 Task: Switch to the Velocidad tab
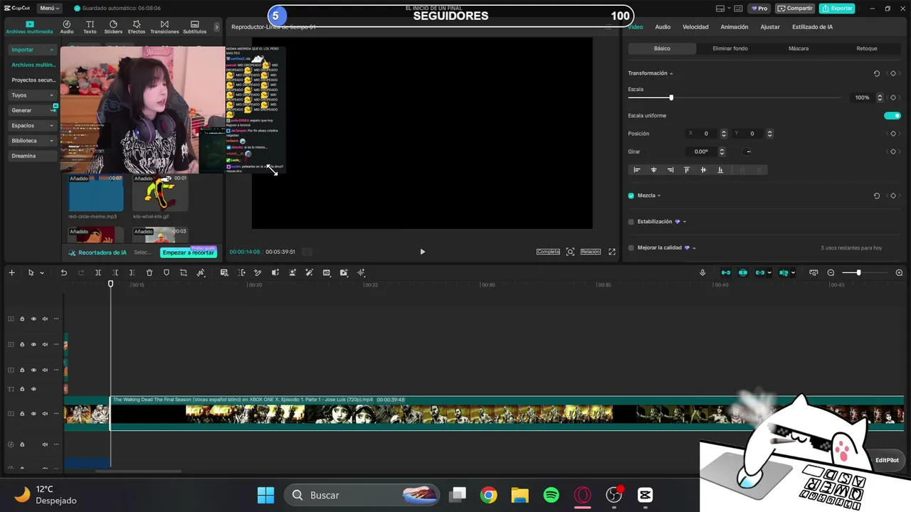[x=695, y=27]
